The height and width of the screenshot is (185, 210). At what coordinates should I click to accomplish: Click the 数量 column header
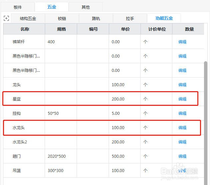pos(189,29)
